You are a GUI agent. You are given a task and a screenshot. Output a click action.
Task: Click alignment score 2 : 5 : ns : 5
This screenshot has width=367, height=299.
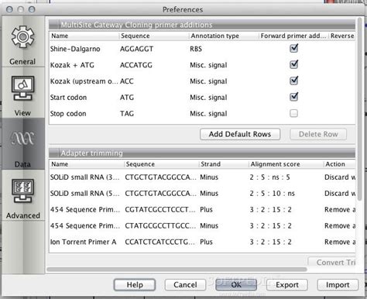(x=269, y=177)
